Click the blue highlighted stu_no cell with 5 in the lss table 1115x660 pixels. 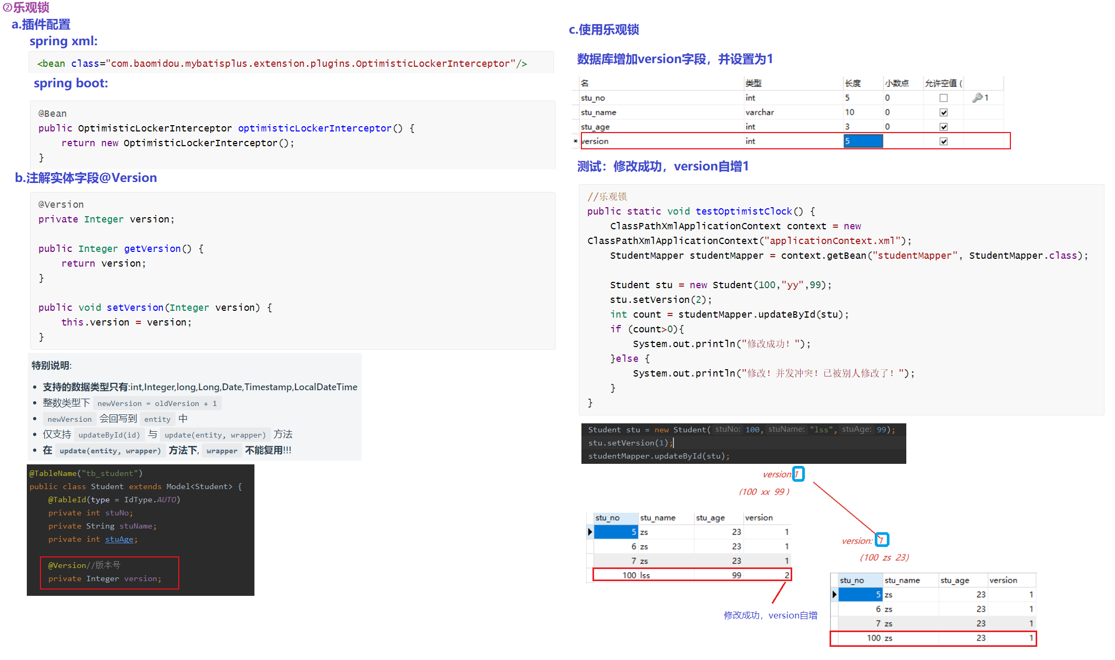pyautogui.click(x=616, y=532)
